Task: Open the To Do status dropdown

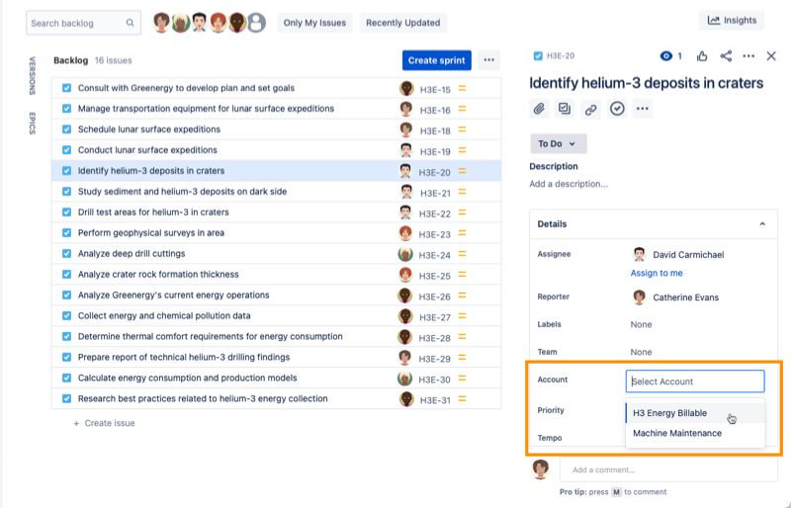Action: tap(559, 143)
